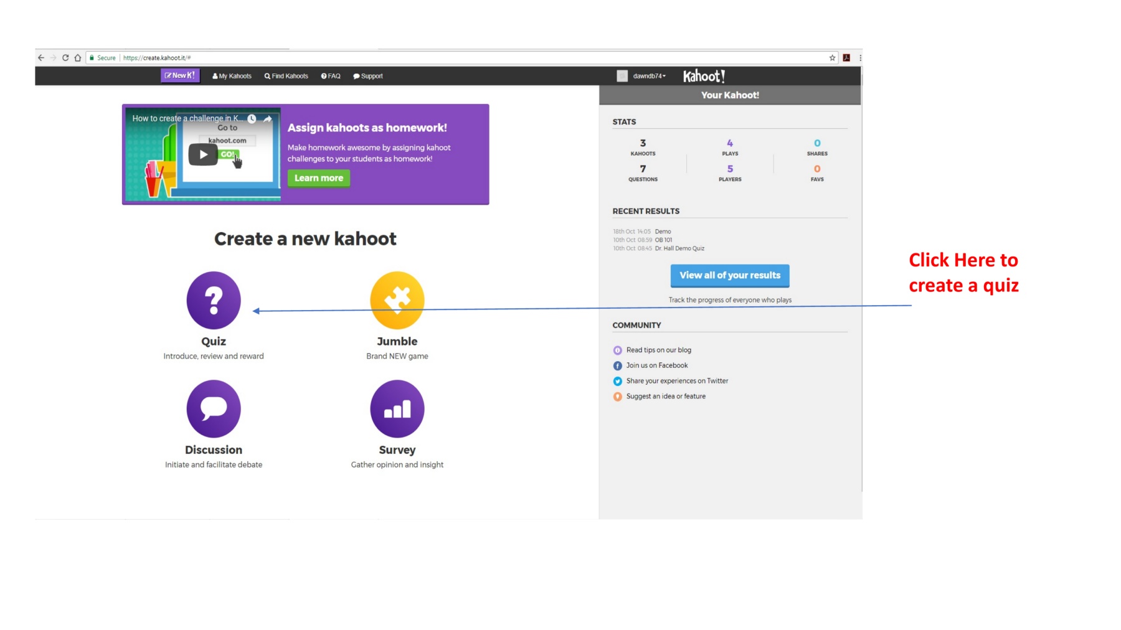Image resolution: width=1121 pixels, height=630 pixels.
Task: Click the browser address bar URL
Action: pyautogui.click(x=157, y=58)
